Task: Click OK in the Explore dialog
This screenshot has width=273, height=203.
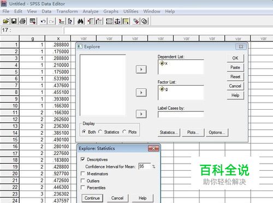Action: point(235,58)
